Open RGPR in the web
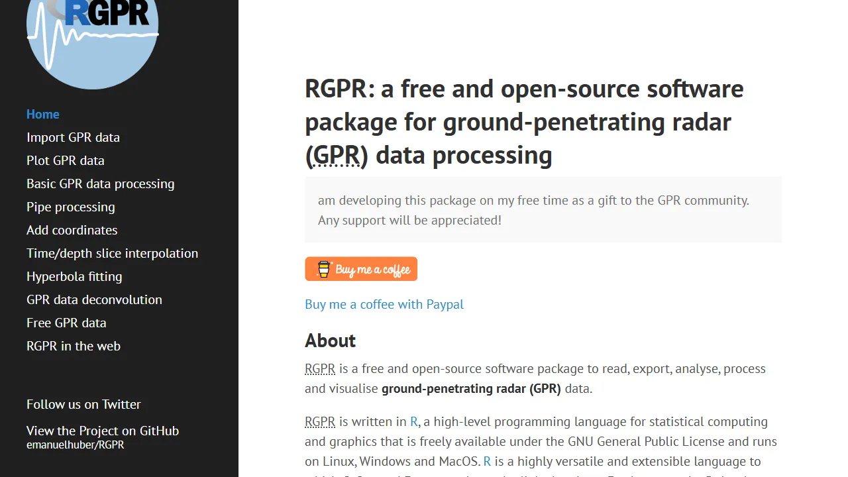 (73, 346)
